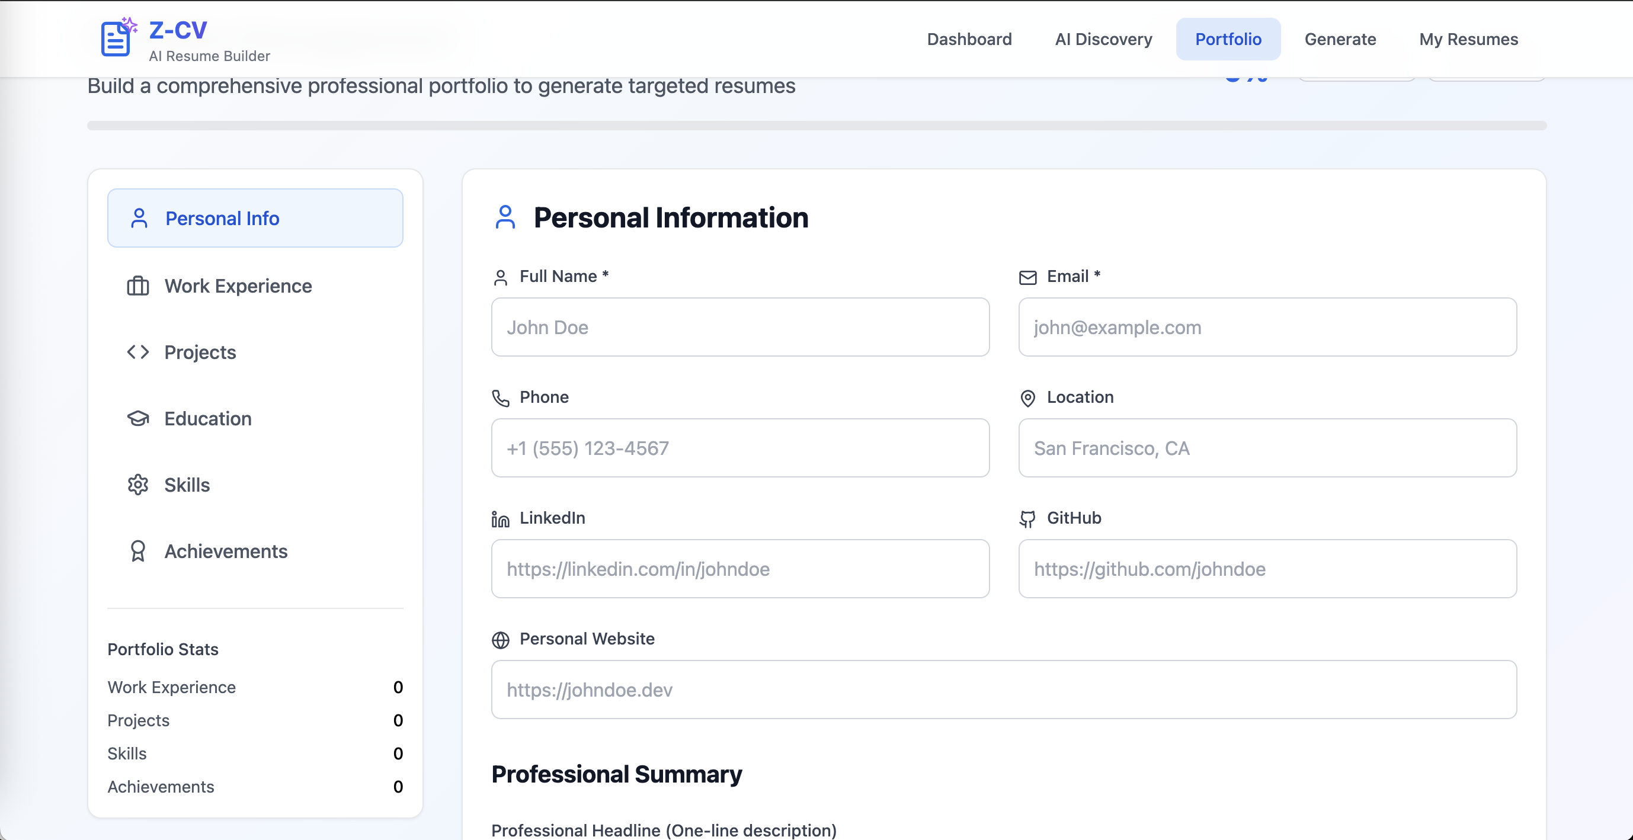Select the Personal Info sidebar section

[x=255, y=218]
